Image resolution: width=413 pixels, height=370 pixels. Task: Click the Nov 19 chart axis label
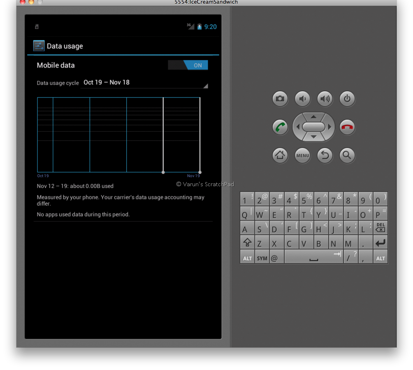point(193,176)
